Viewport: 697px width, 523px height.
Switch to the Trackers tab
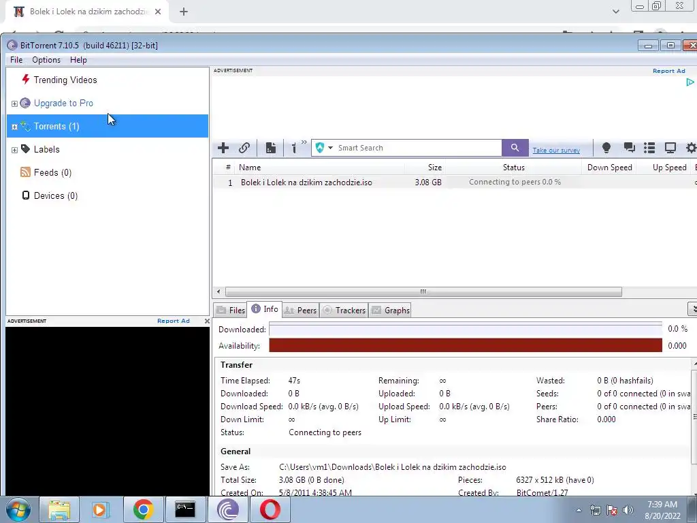tap(344, 311)
